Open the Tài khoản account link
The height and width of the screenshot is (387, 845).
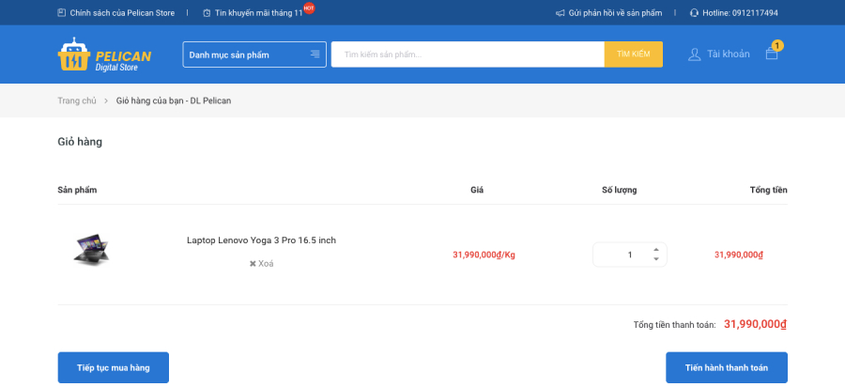[728, 54]
